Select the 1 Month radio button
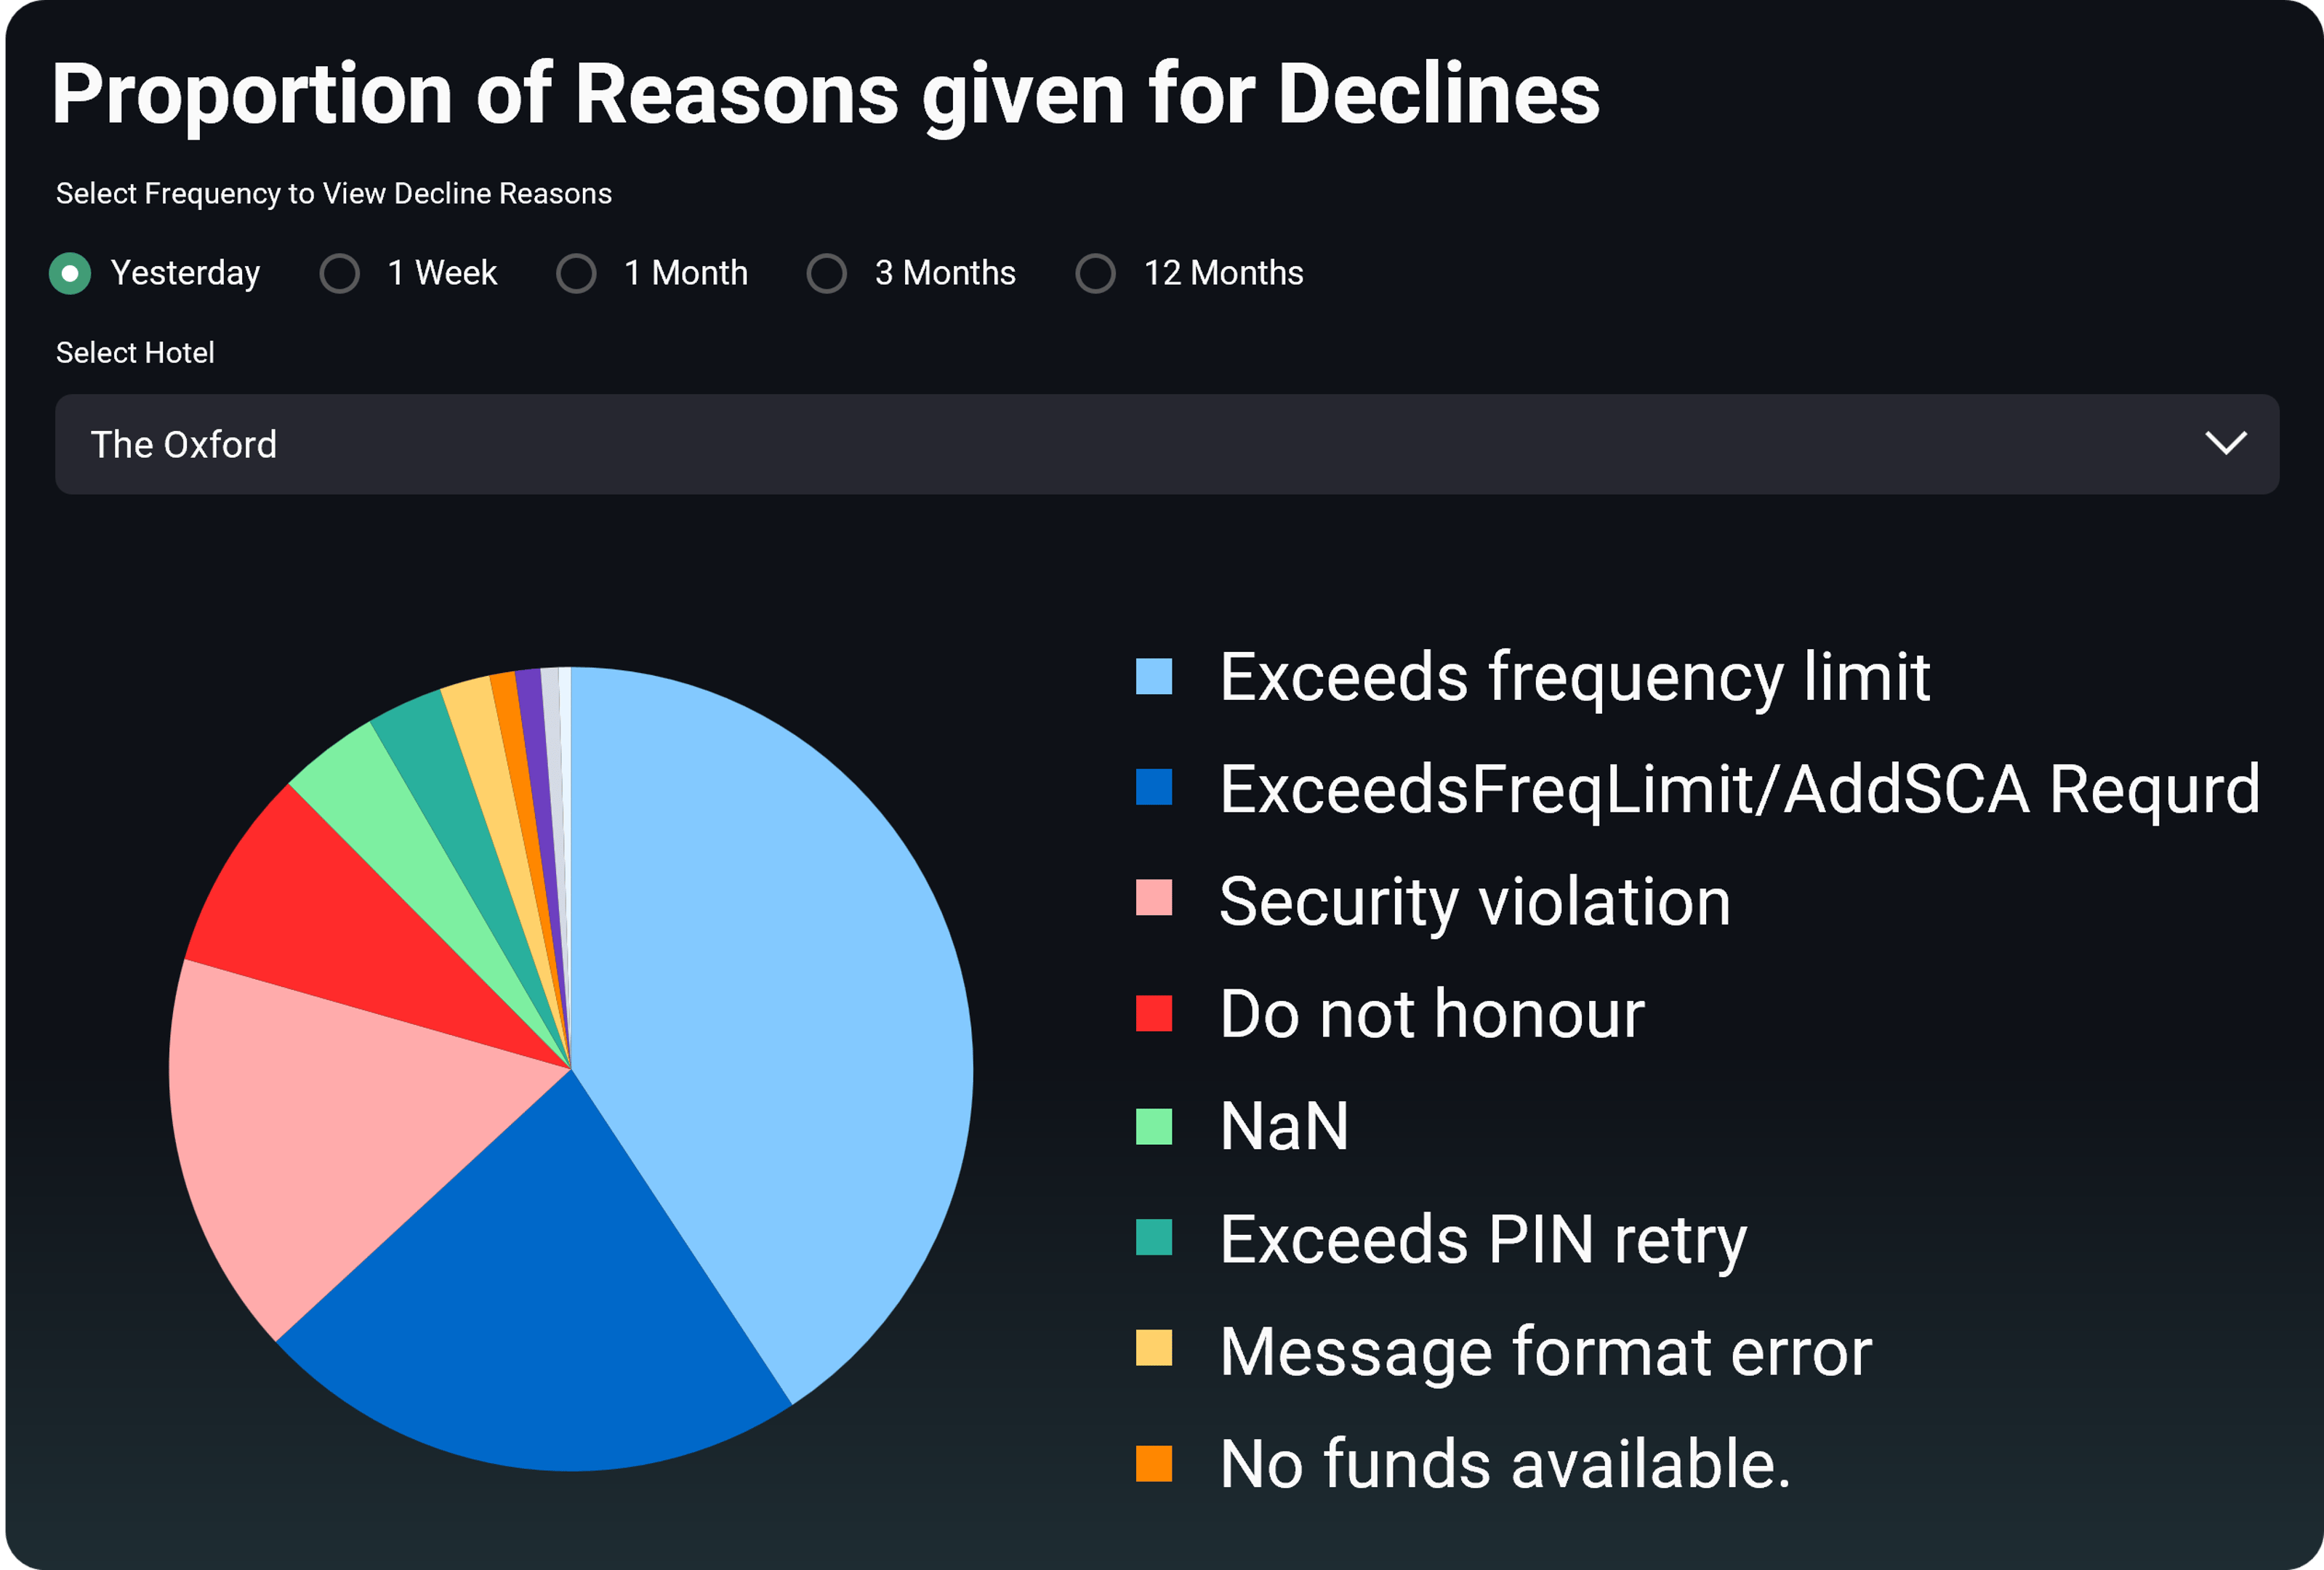This screenshot has height=1570, width=2324. click(577, 273)
